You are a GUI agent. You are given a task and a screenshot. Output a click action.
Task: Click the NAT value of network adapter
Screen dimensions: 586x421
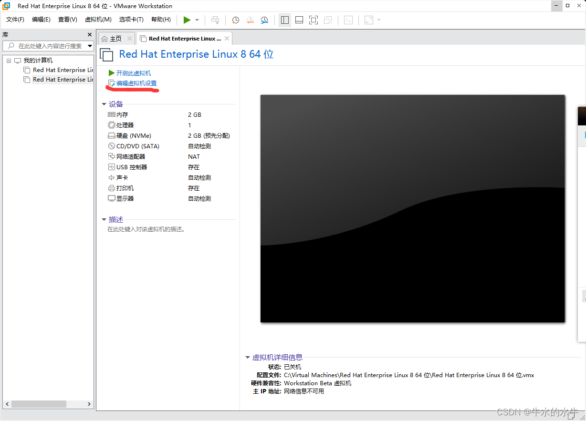[194, 157]
